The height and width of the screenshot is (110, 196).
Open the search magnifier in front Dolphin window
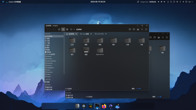[x=142, y=29]
